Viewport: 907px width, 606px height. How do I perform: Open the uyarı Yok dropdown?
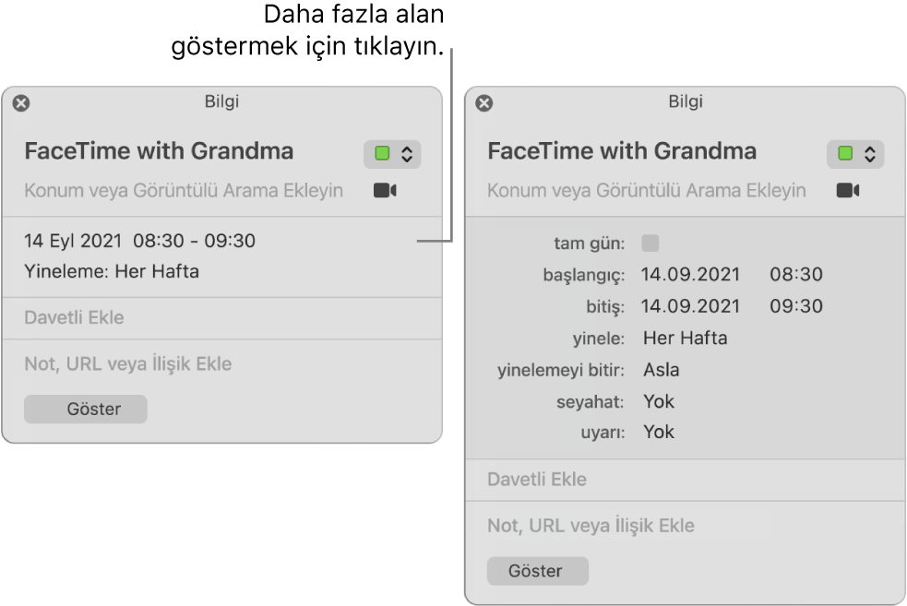[x=659, y=431]
